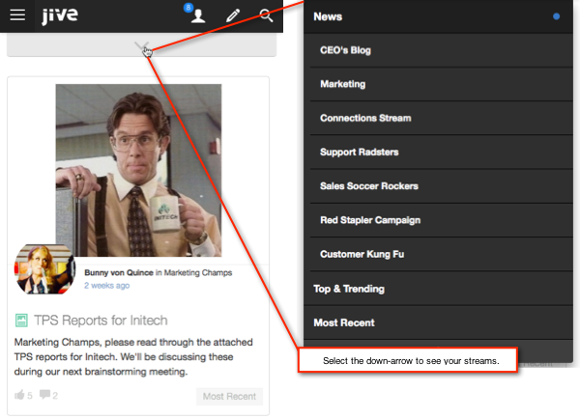Choose the Support Radsters stream

pyautogui.click(x=441, y=153)
